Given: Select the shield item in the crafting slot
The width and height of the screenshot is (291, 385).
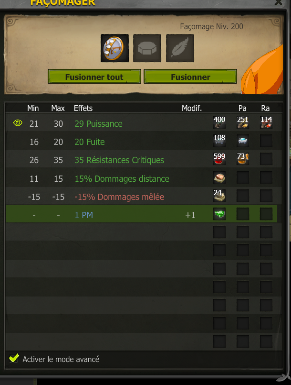Looking at the screenshot, I should point(114,48).
